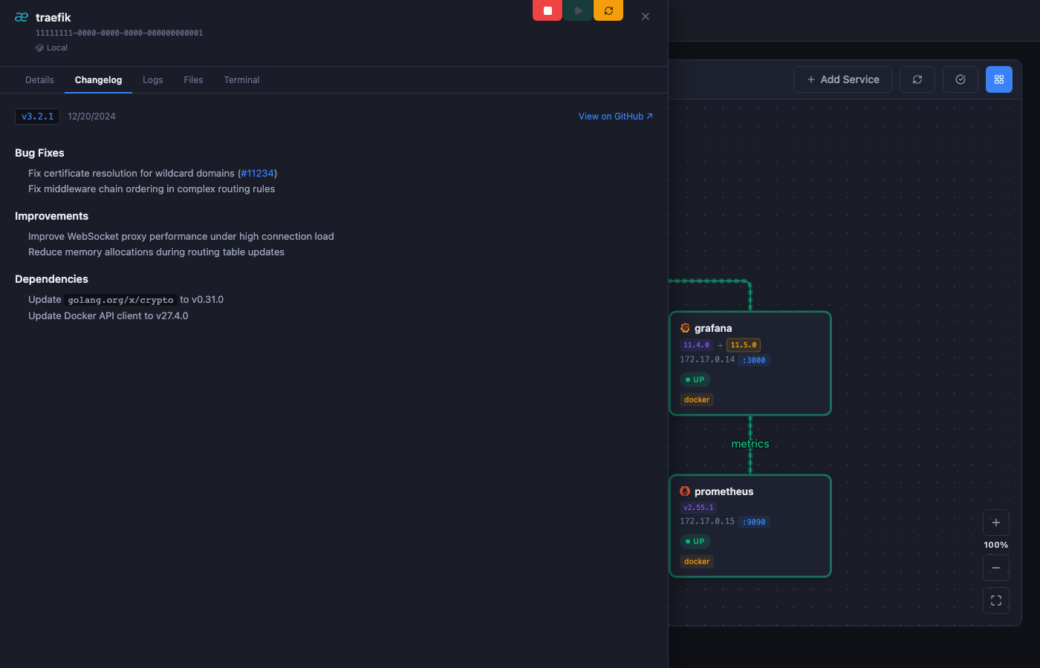This screenshot has width=1040, height=668.
Task: Click the golang.org/x/crypto code snippet
Action: click(120, 300)
